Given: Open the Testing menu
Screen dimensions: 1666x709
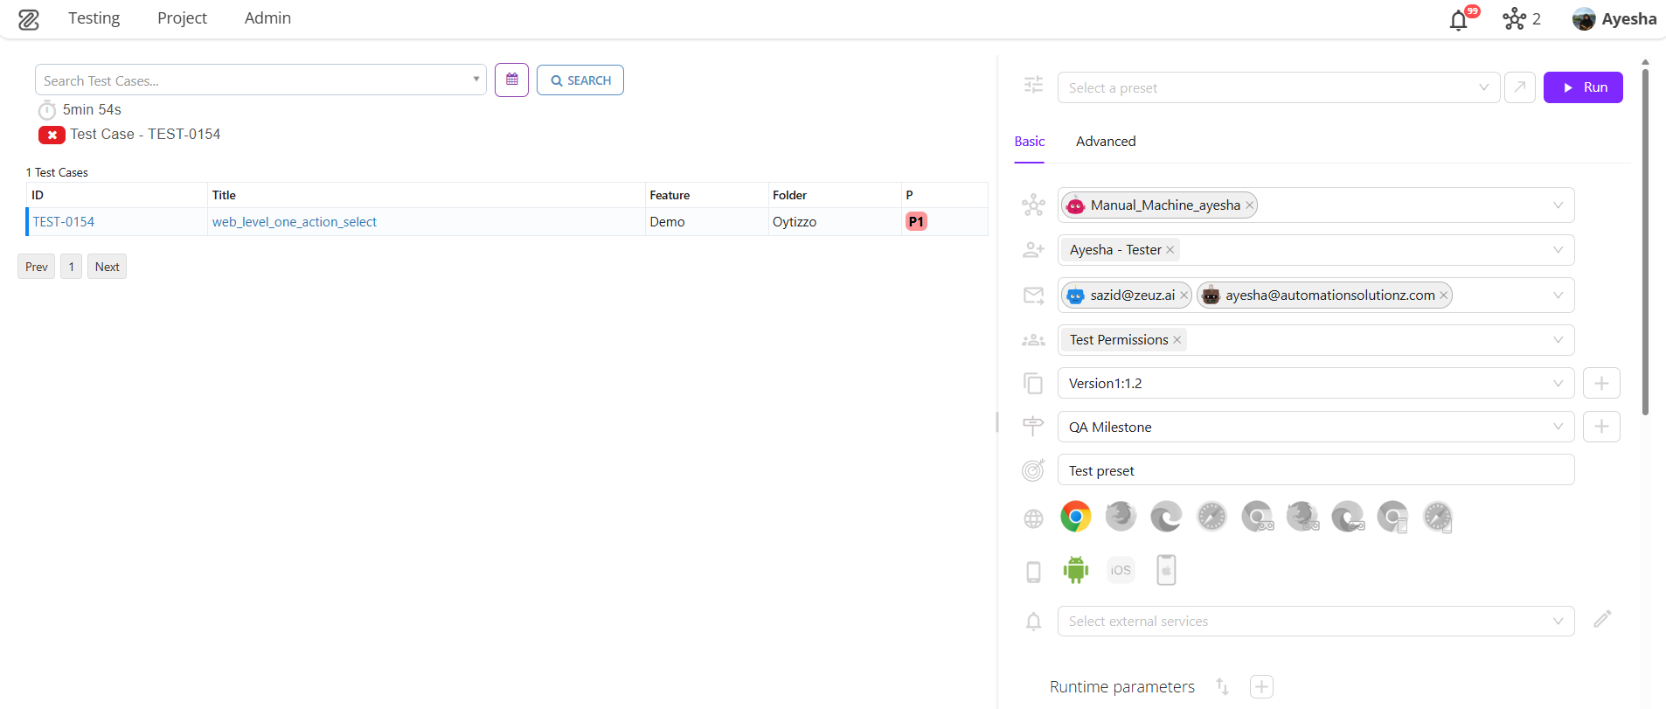Looking at the screenshot, I should pyautogui.click(x=94, y=18).
